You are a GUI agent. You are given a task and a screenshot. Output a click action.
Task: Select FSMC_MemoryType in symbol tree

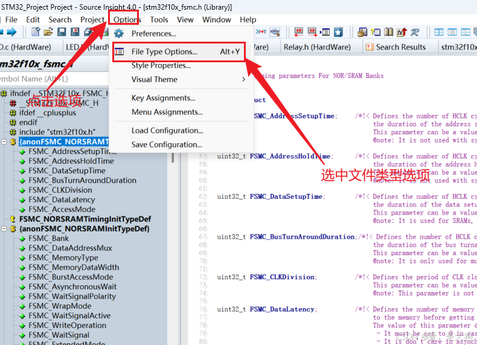[63, 258]
